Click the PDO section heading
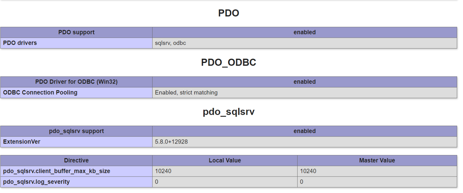Image resolution: width=463 pixels, height=193 pixels. tap(228, 13)
